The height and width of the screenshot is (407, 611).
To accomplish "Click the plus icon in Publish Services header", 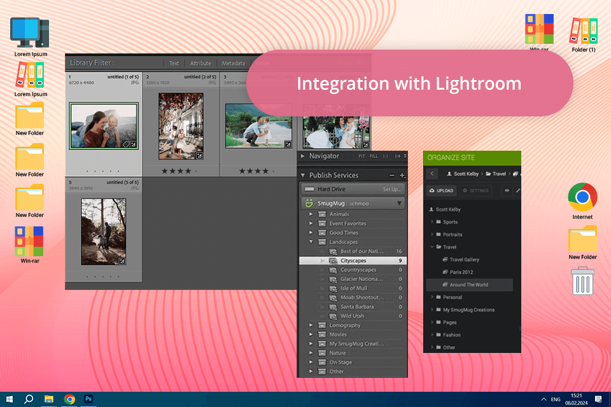I will click(402, 176).
